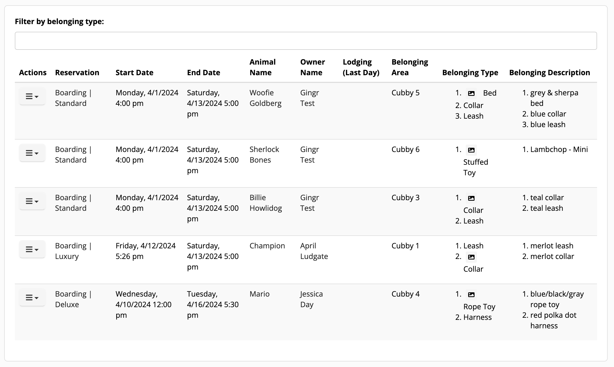Click Leash type in Champion row
The image size is (614, 367).
point(473,246)
